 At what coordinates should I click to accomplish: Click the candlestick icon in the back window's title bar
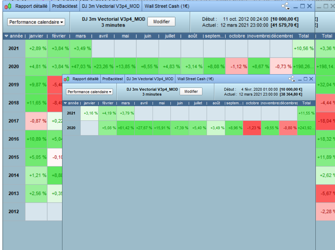coord(8,6)
